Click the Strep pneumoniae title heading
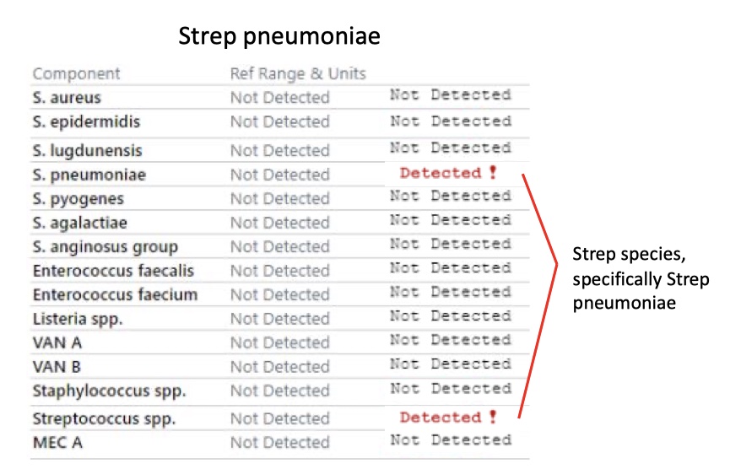741x469 pixels. (279, 36)
